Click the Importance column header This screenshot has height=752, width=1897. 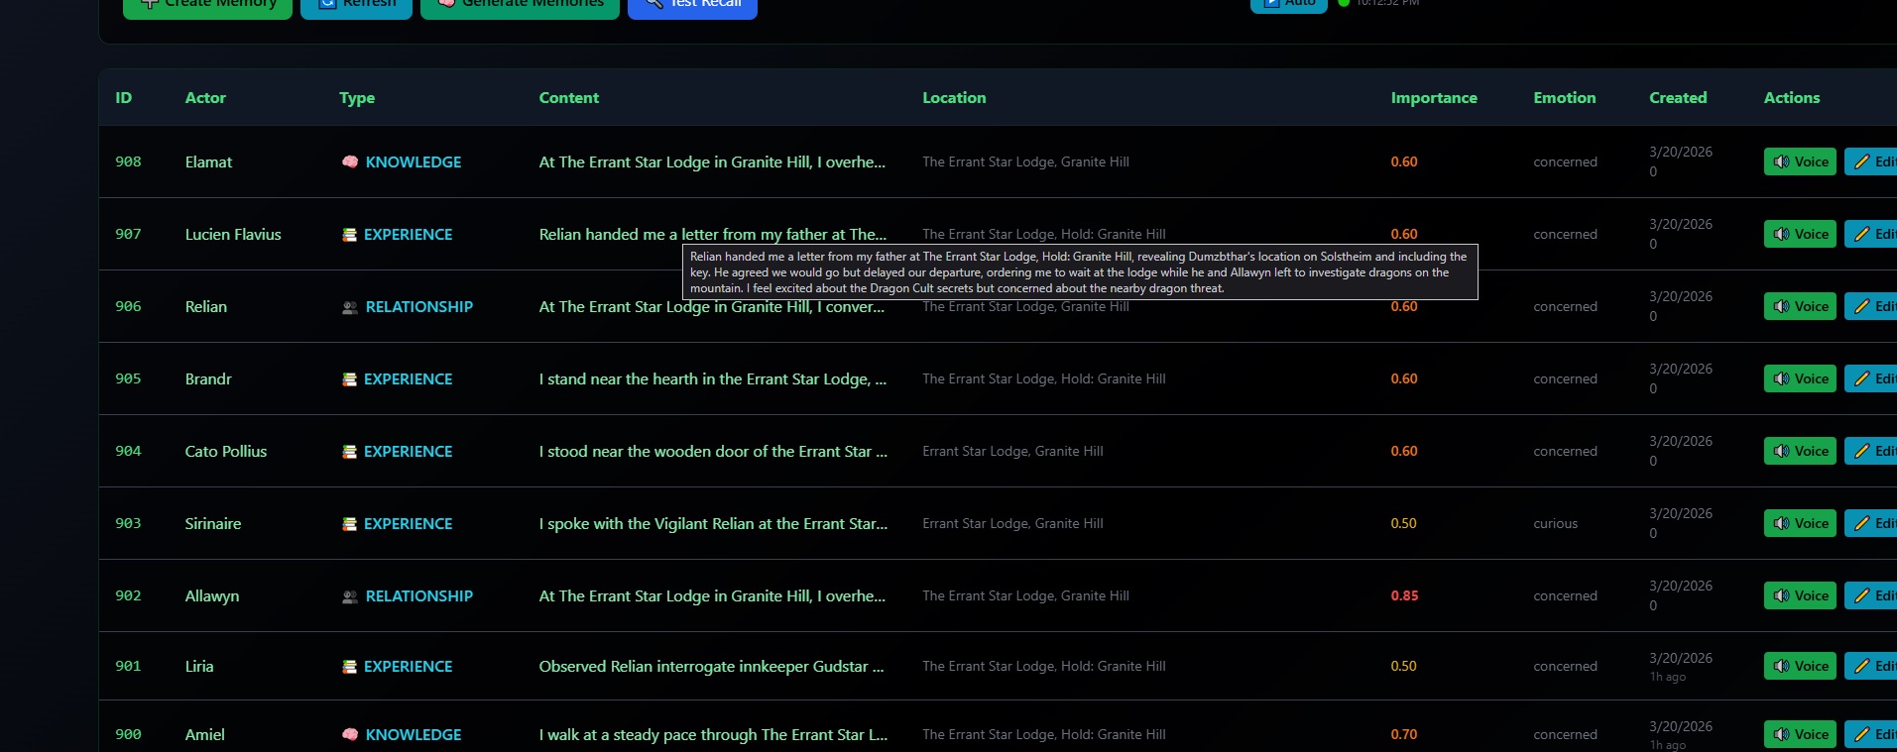pyautogui.click(x=1434, y=98)
